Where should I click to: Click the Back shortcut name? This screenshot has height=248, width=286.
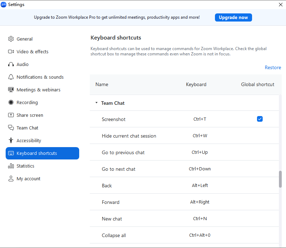pyautogui.click(x=107, y=186)
